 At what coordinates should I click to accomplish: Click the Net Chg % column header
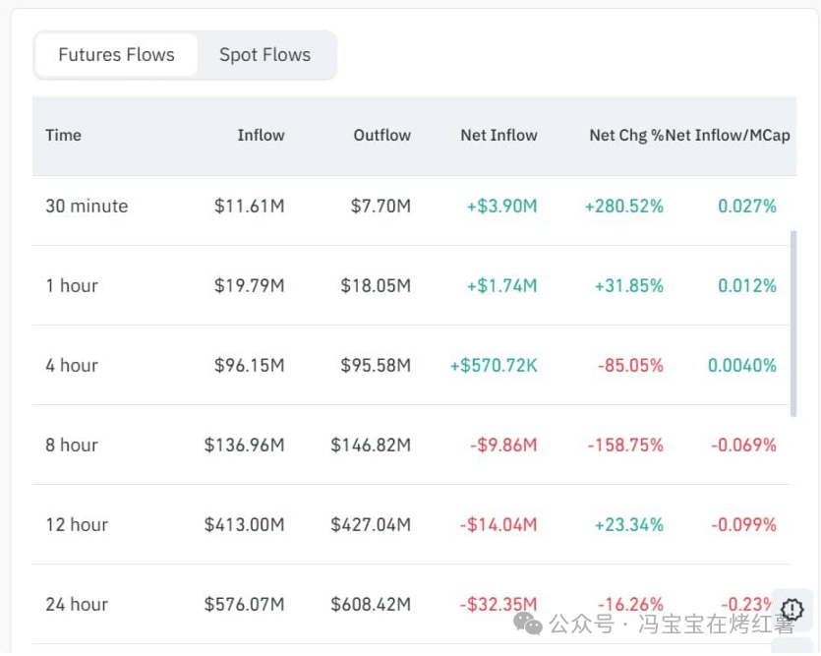[x=625, y=136]
